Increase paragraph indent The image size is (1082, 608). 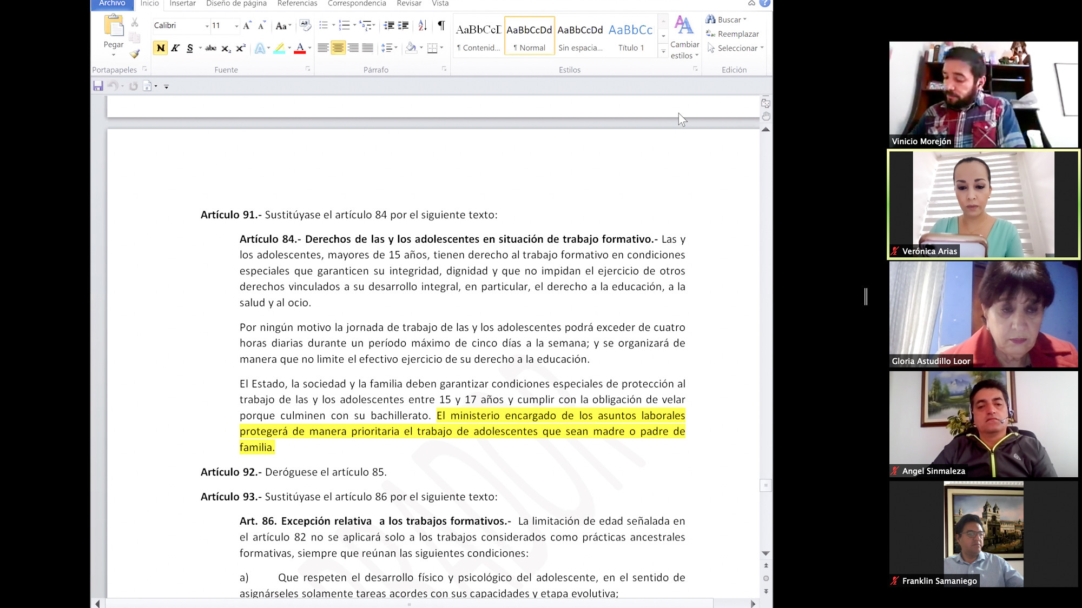[x=403, y=25]
